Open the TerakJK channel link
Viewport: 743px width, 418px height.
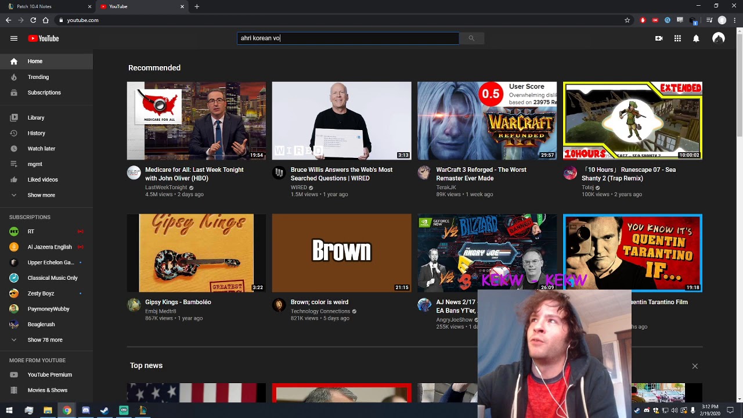[446, 188]
